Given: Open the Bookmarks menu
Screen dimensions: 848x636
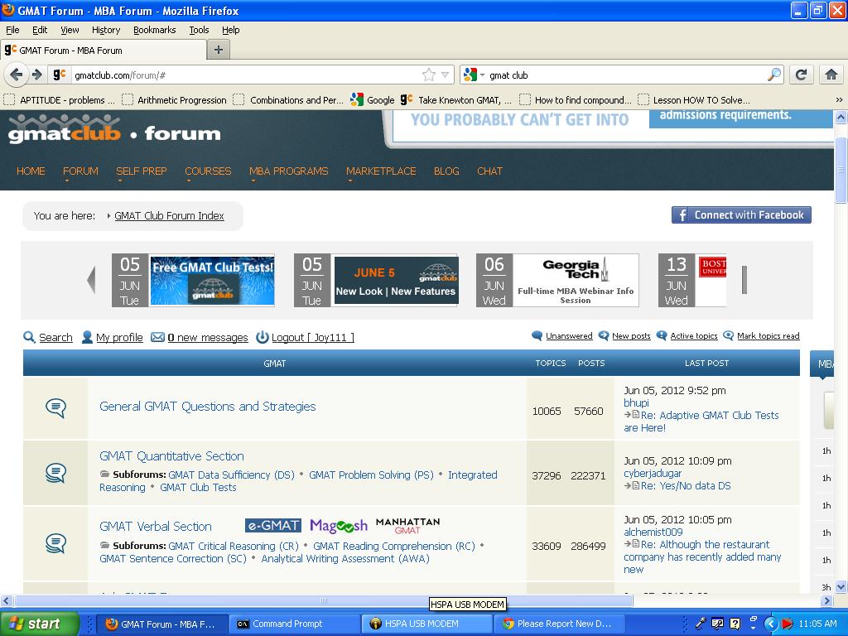Looking at the screenshot, I should 154,30.
